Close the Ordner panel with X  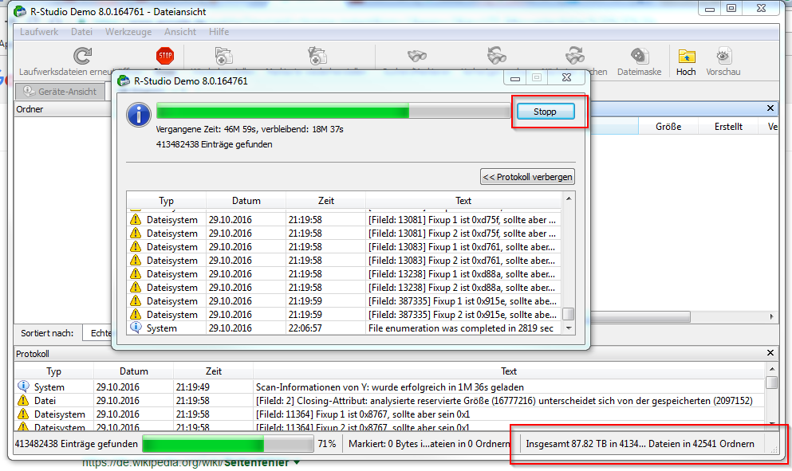click(770, 108)
